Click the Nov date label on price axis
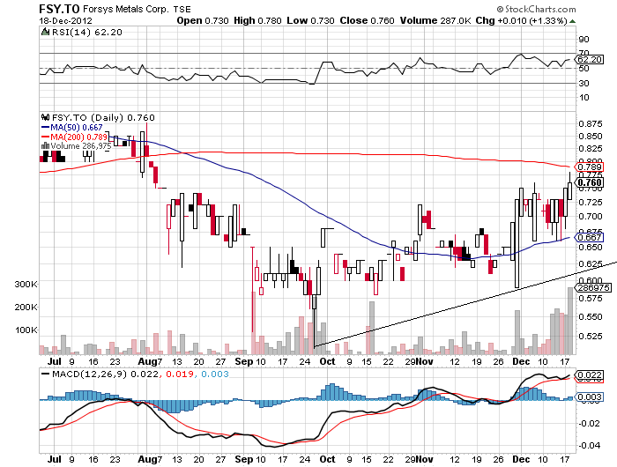 point(425,361)
